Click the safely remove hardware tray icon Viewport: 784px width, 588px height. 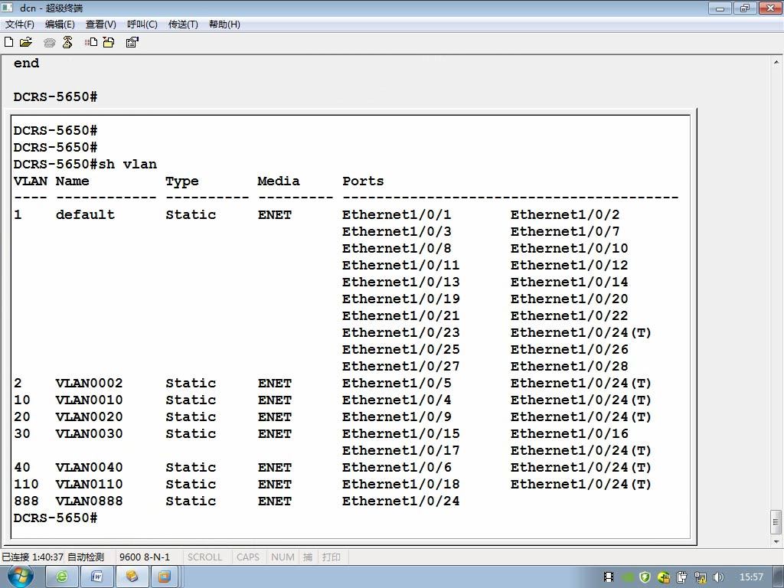point(682,577)
